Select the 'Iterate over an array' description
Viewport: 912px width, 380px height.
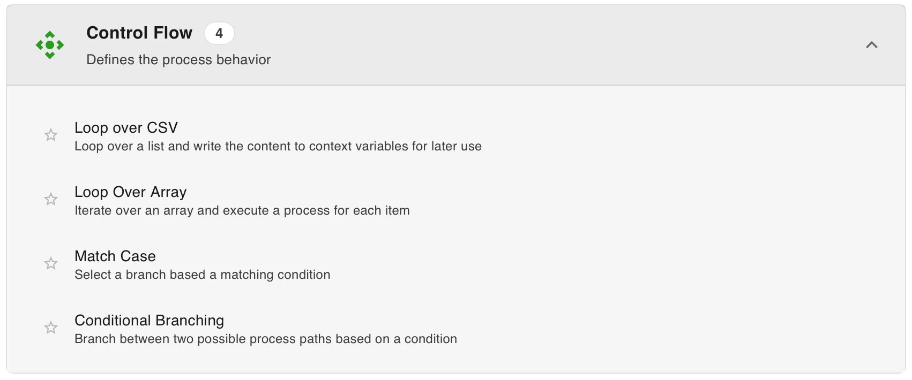click(x=242, y=210)
